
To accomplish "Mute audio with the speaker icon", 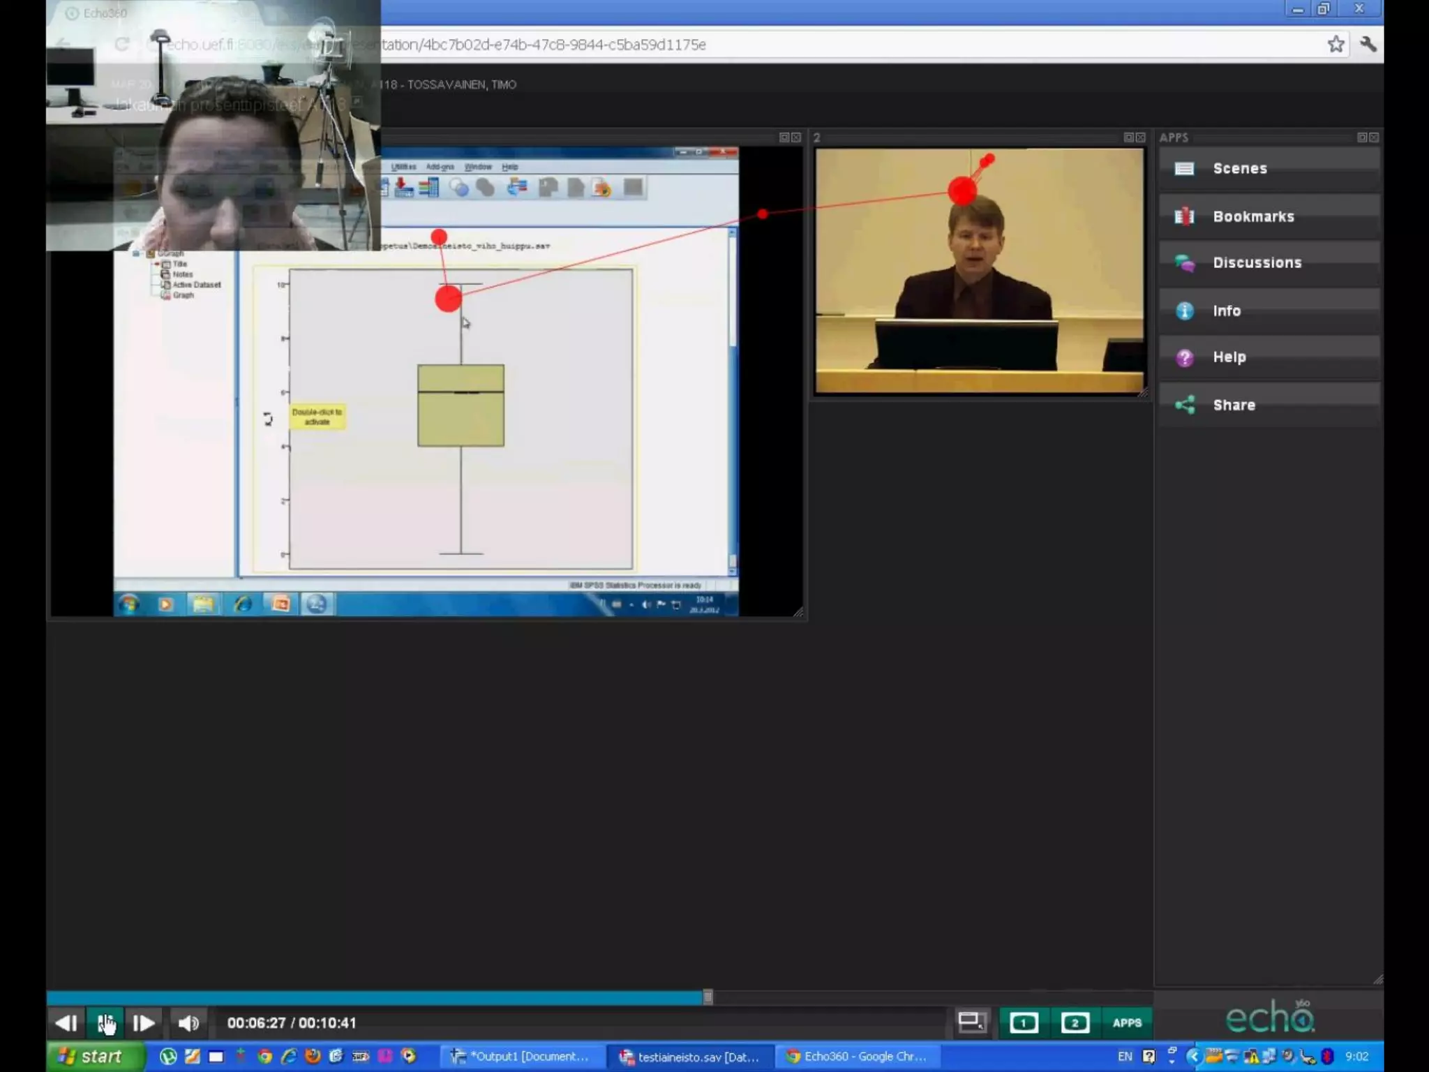I will point(188,1023).
